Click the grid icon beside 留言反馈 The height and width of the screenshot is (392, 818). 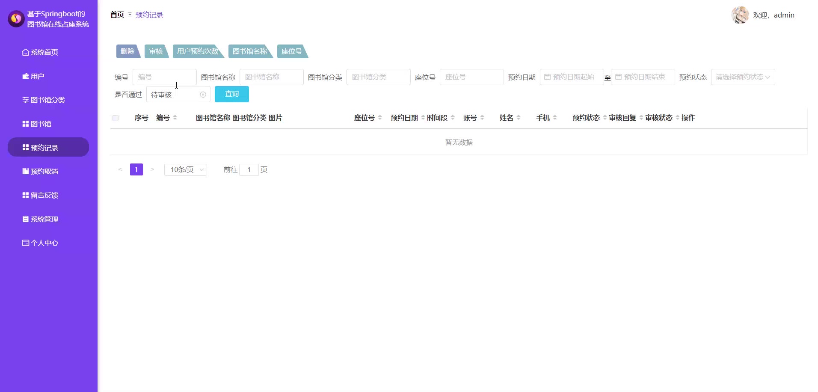pos(26,195)
